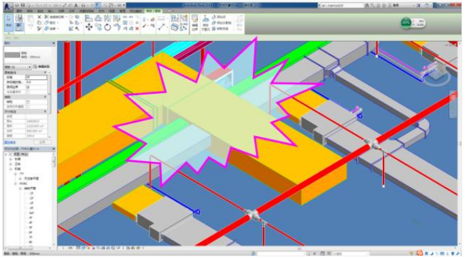
Task: Open Type Properties icon in ribbon
Action: 19,18
